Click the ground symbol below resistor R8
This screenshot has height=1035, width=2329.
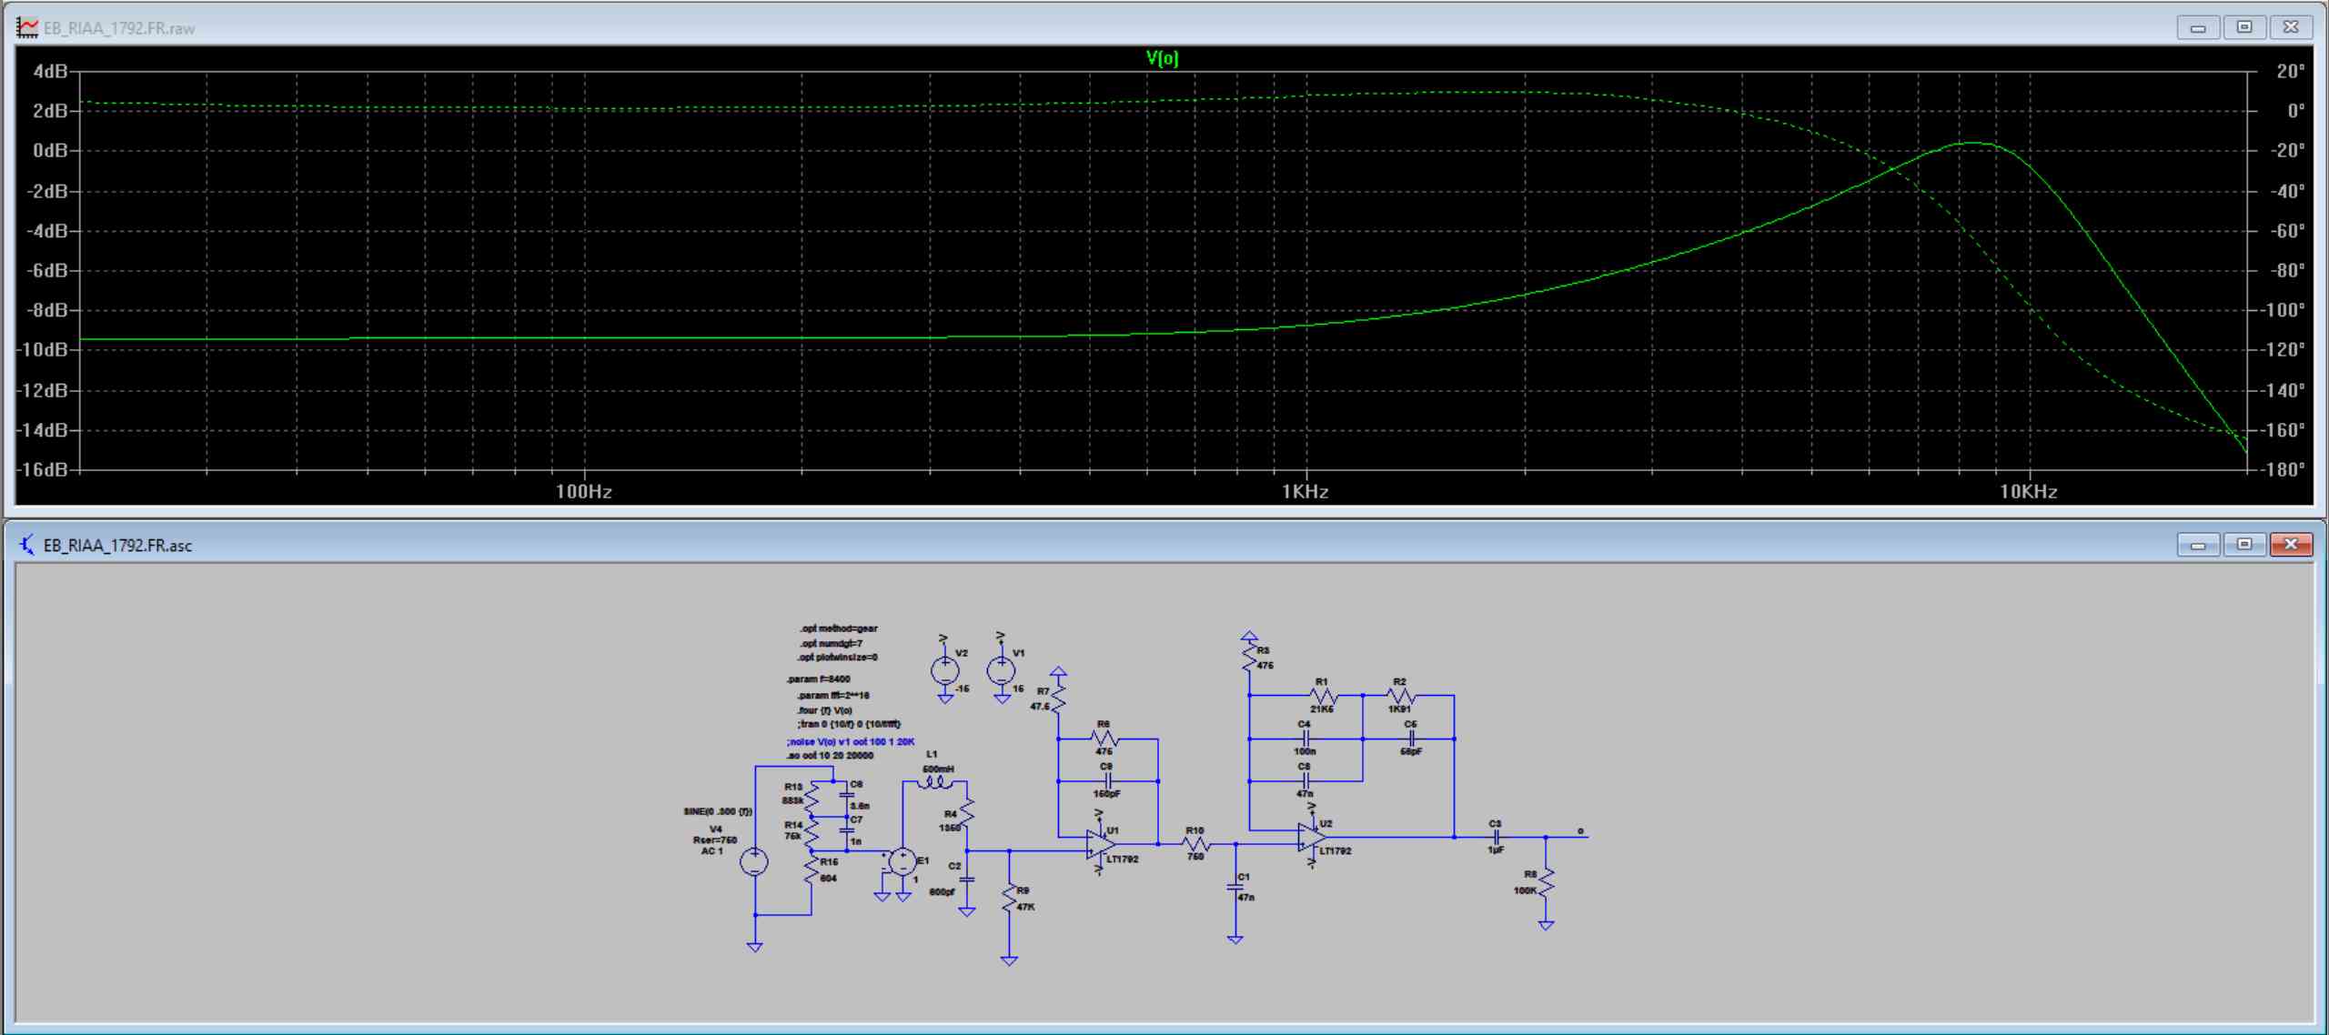[1546, 926]
